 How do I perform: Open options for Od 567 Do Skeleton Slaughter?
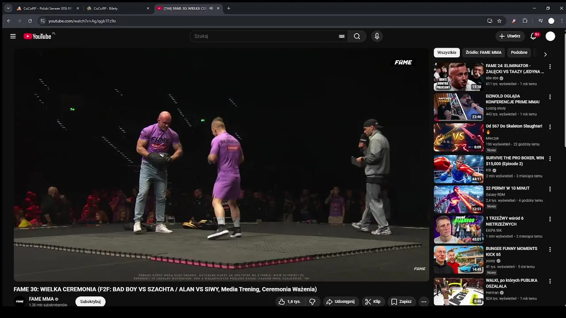point(550,127)
